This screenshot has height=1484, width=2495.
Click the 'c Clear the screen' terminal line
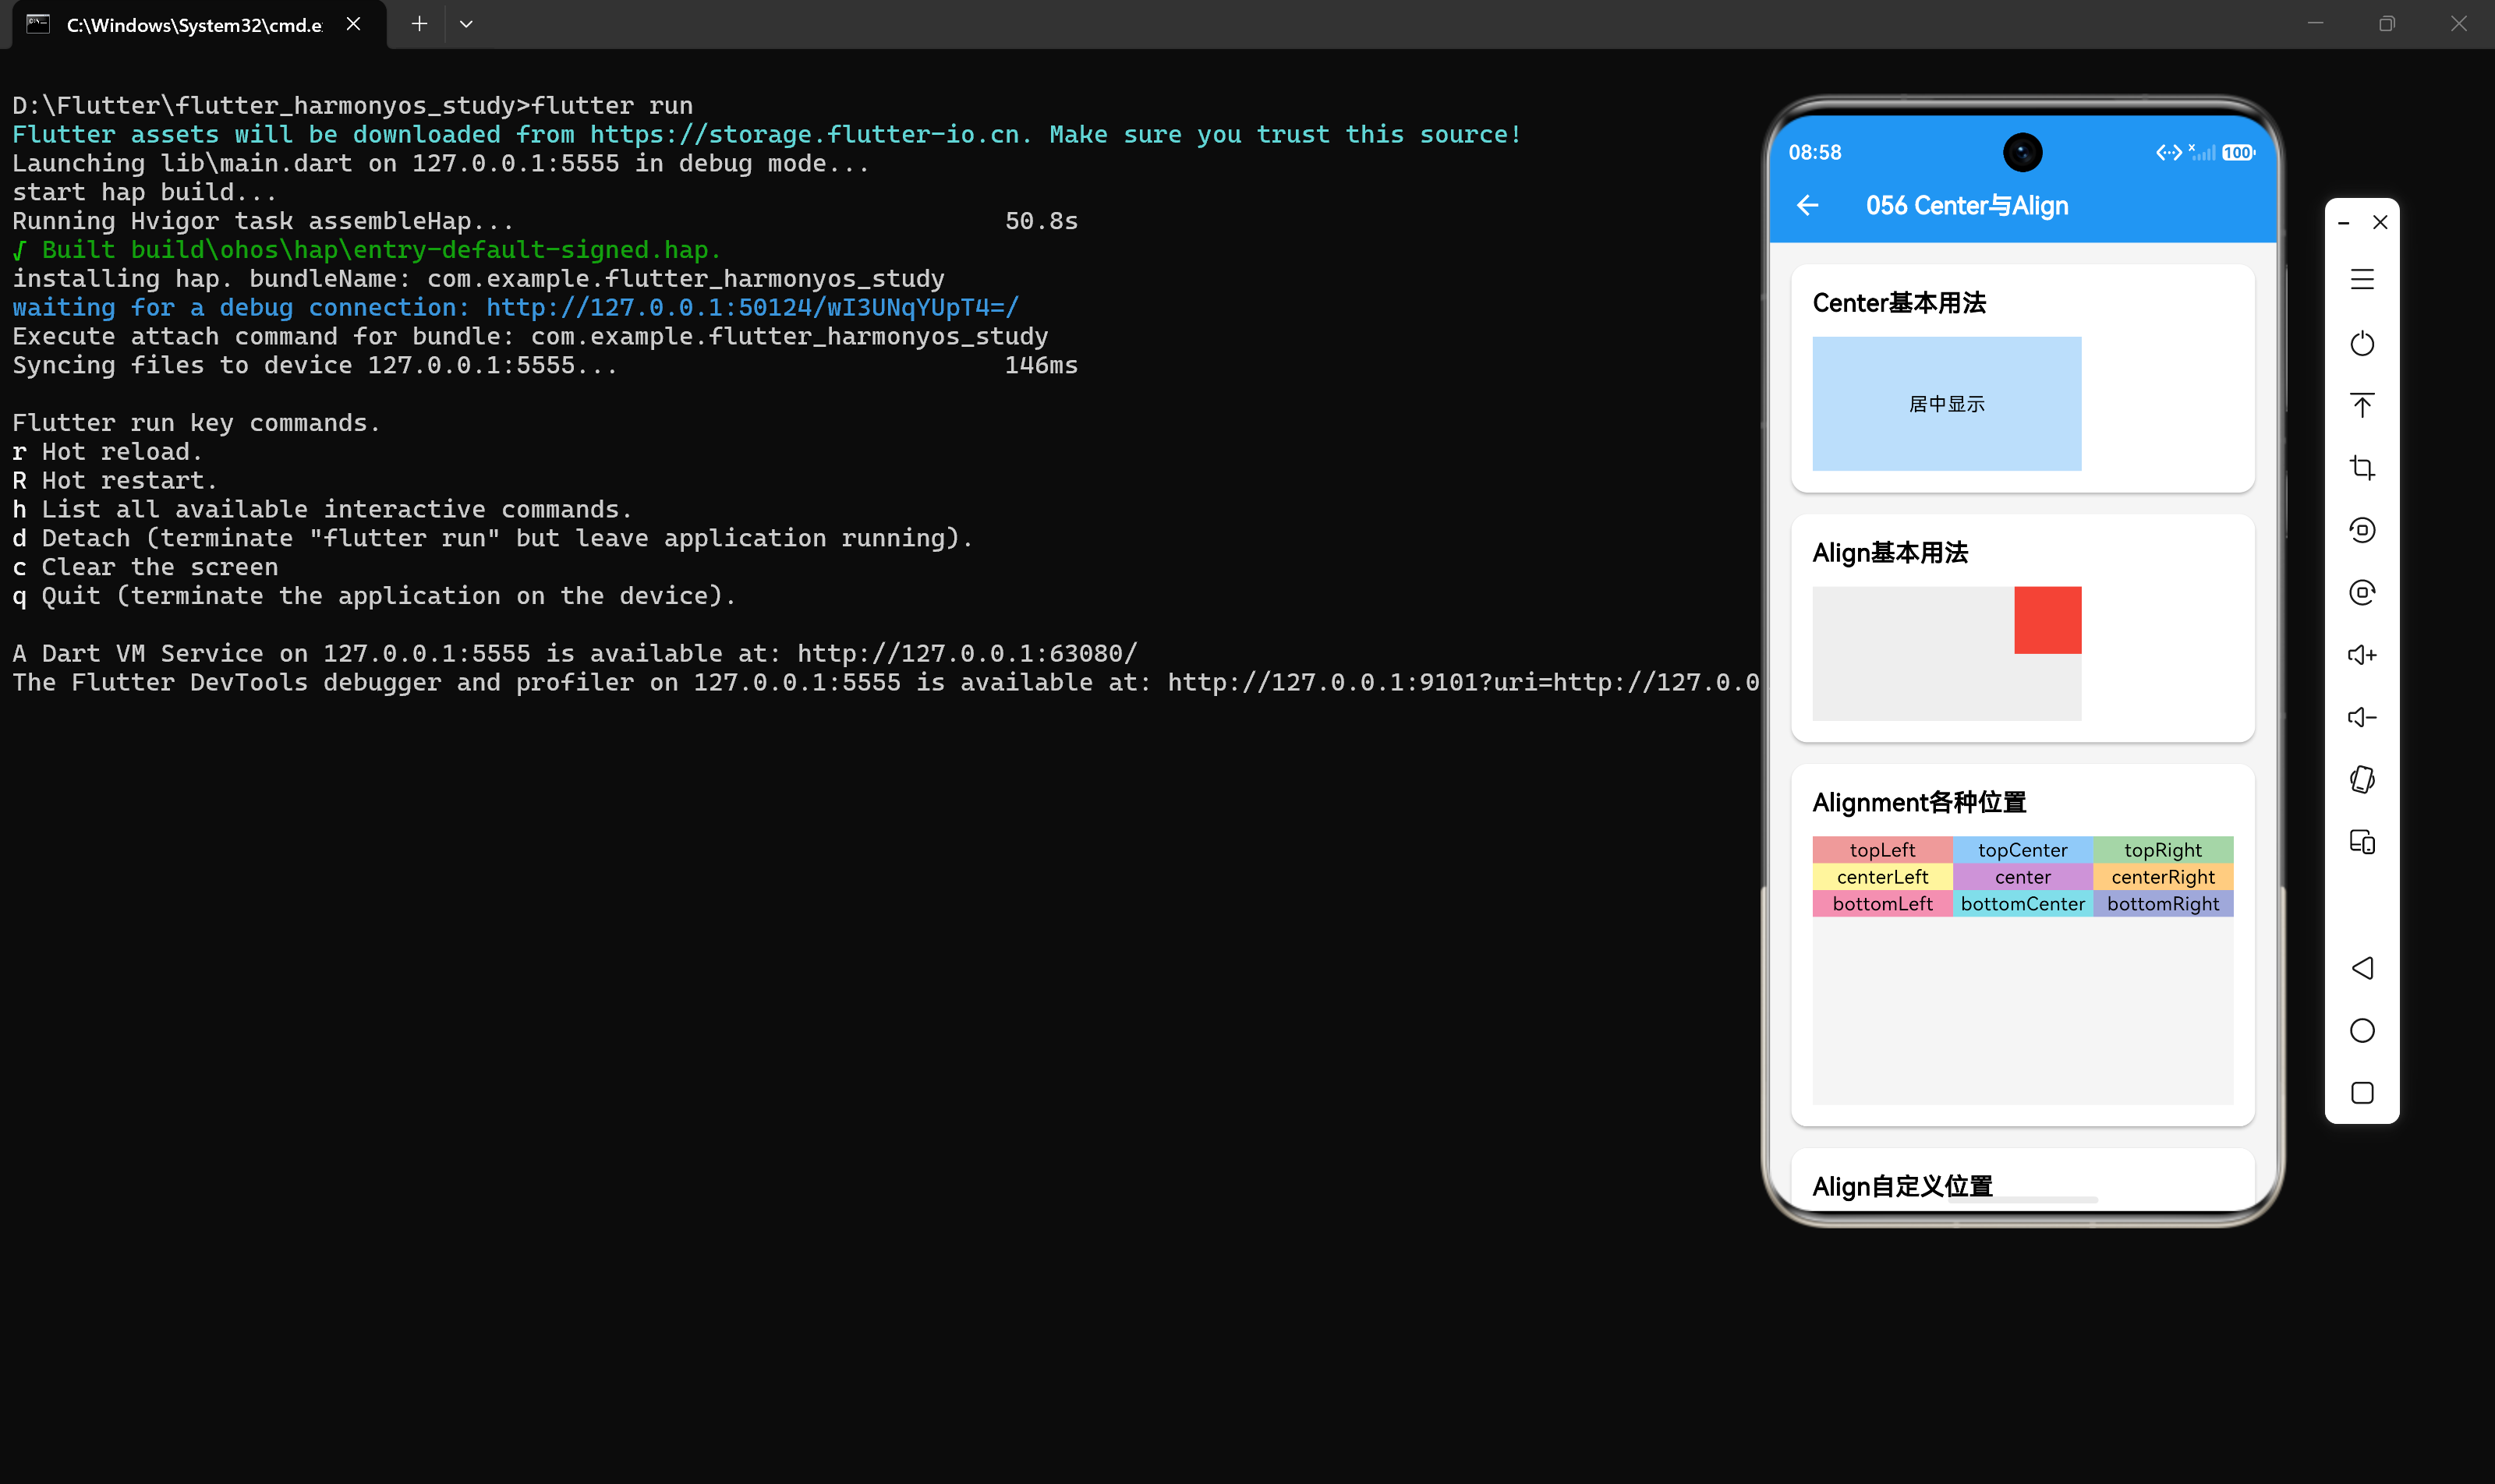145,567
